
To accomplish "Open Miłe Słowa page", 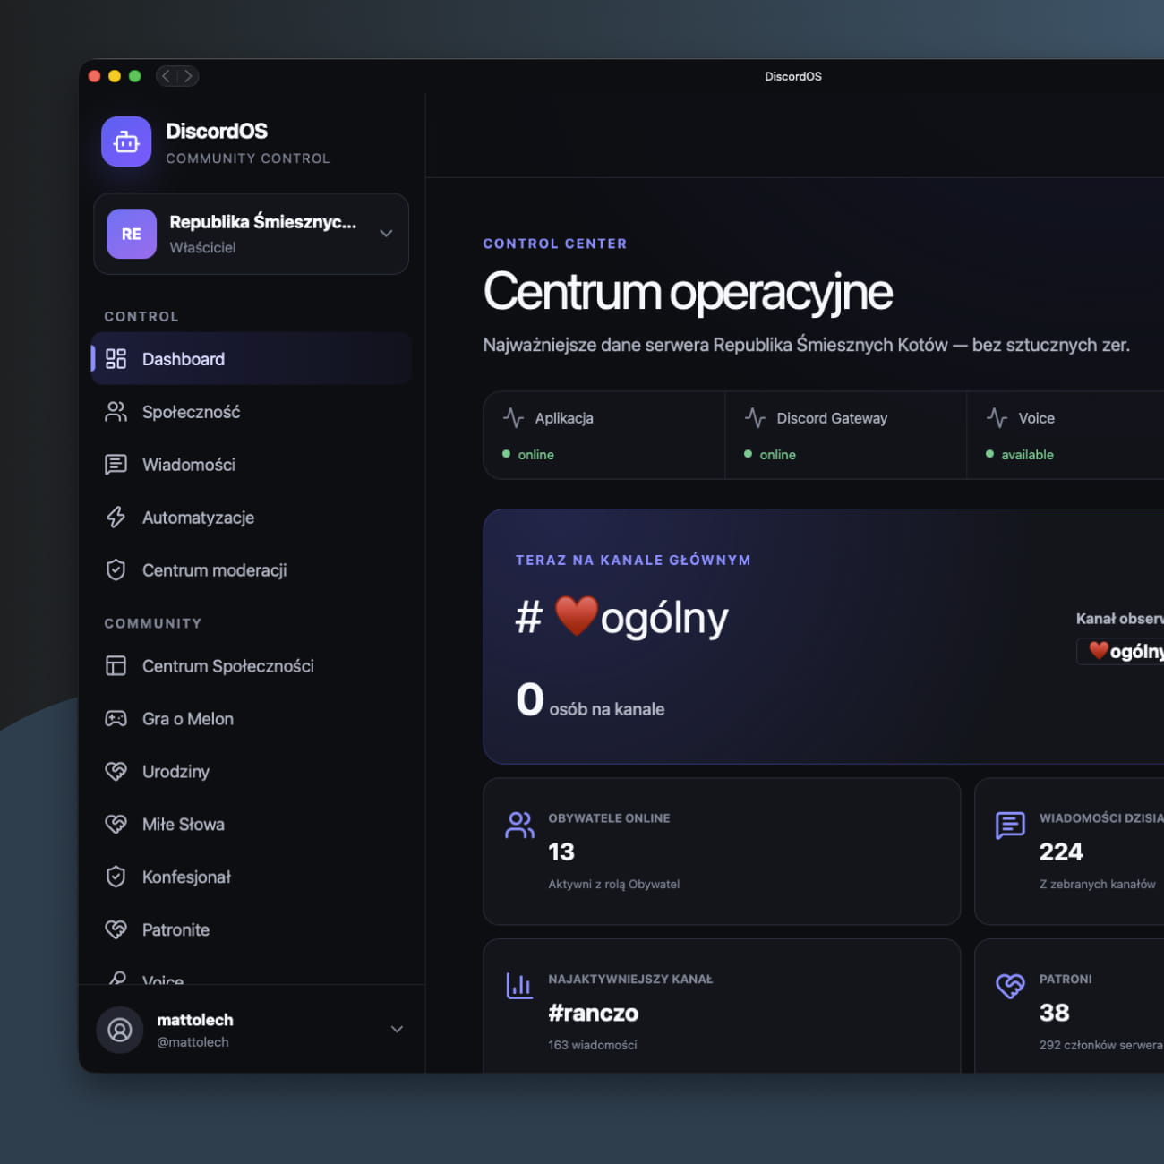I will pyautogui.click(x=252, y=825).
